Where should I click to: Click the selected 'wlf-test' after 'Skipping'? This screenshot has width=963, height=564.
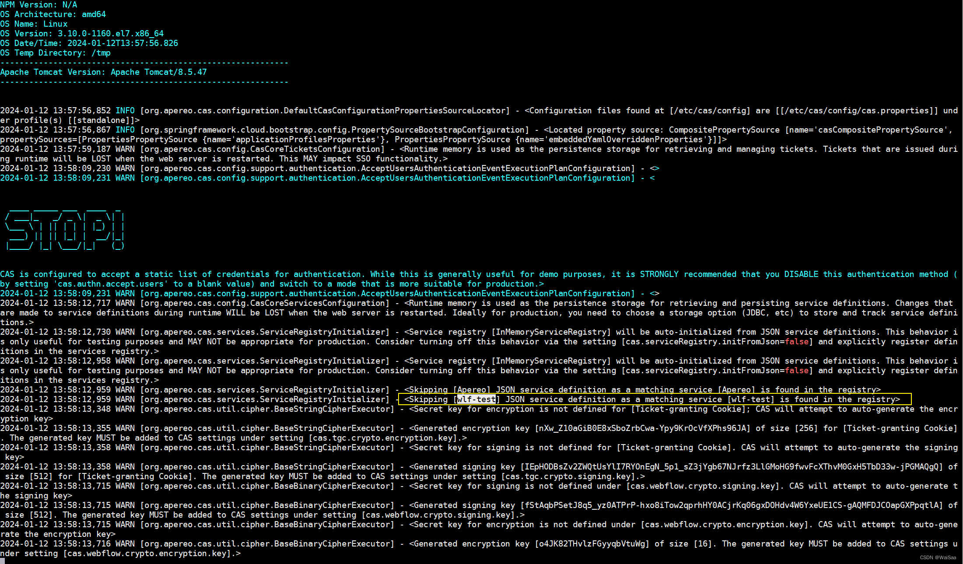(476, 399)
